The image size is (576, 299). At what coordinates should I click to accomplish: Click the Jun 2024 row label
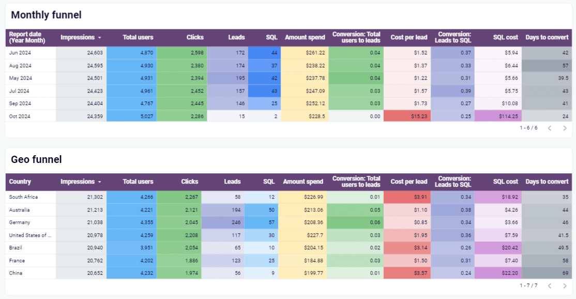coord(20,53)
